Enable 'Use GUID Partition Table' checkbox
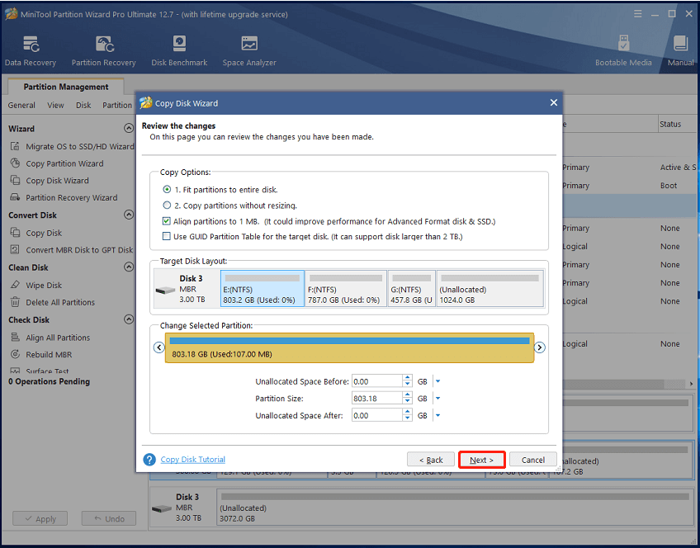 pyautogui.click(x=167, y=236)
